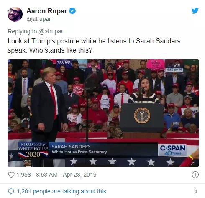Click the LIVE indicator on video
Viewport: 205px width, 198px height.
(x=174, y=65)
